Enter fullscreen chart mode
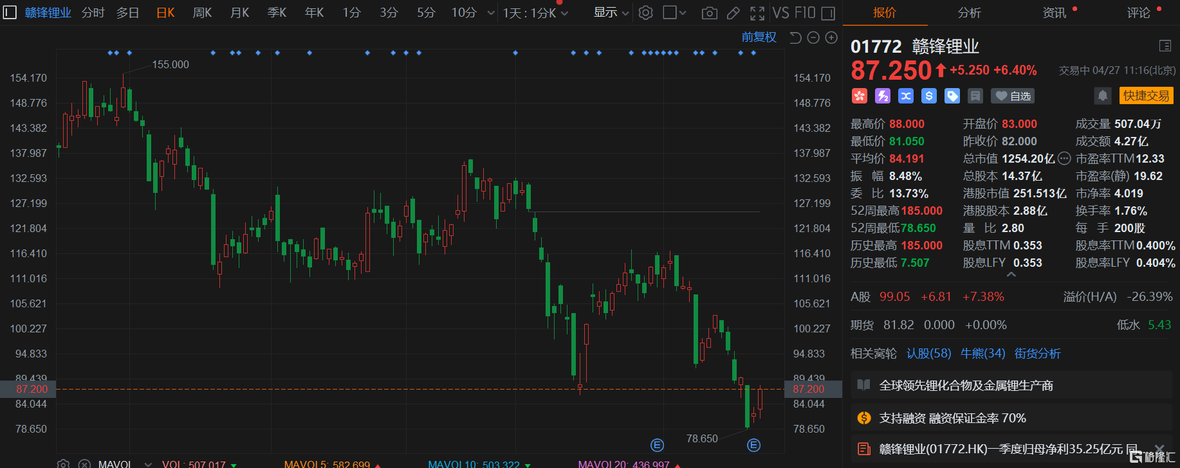 click(757, 13)
